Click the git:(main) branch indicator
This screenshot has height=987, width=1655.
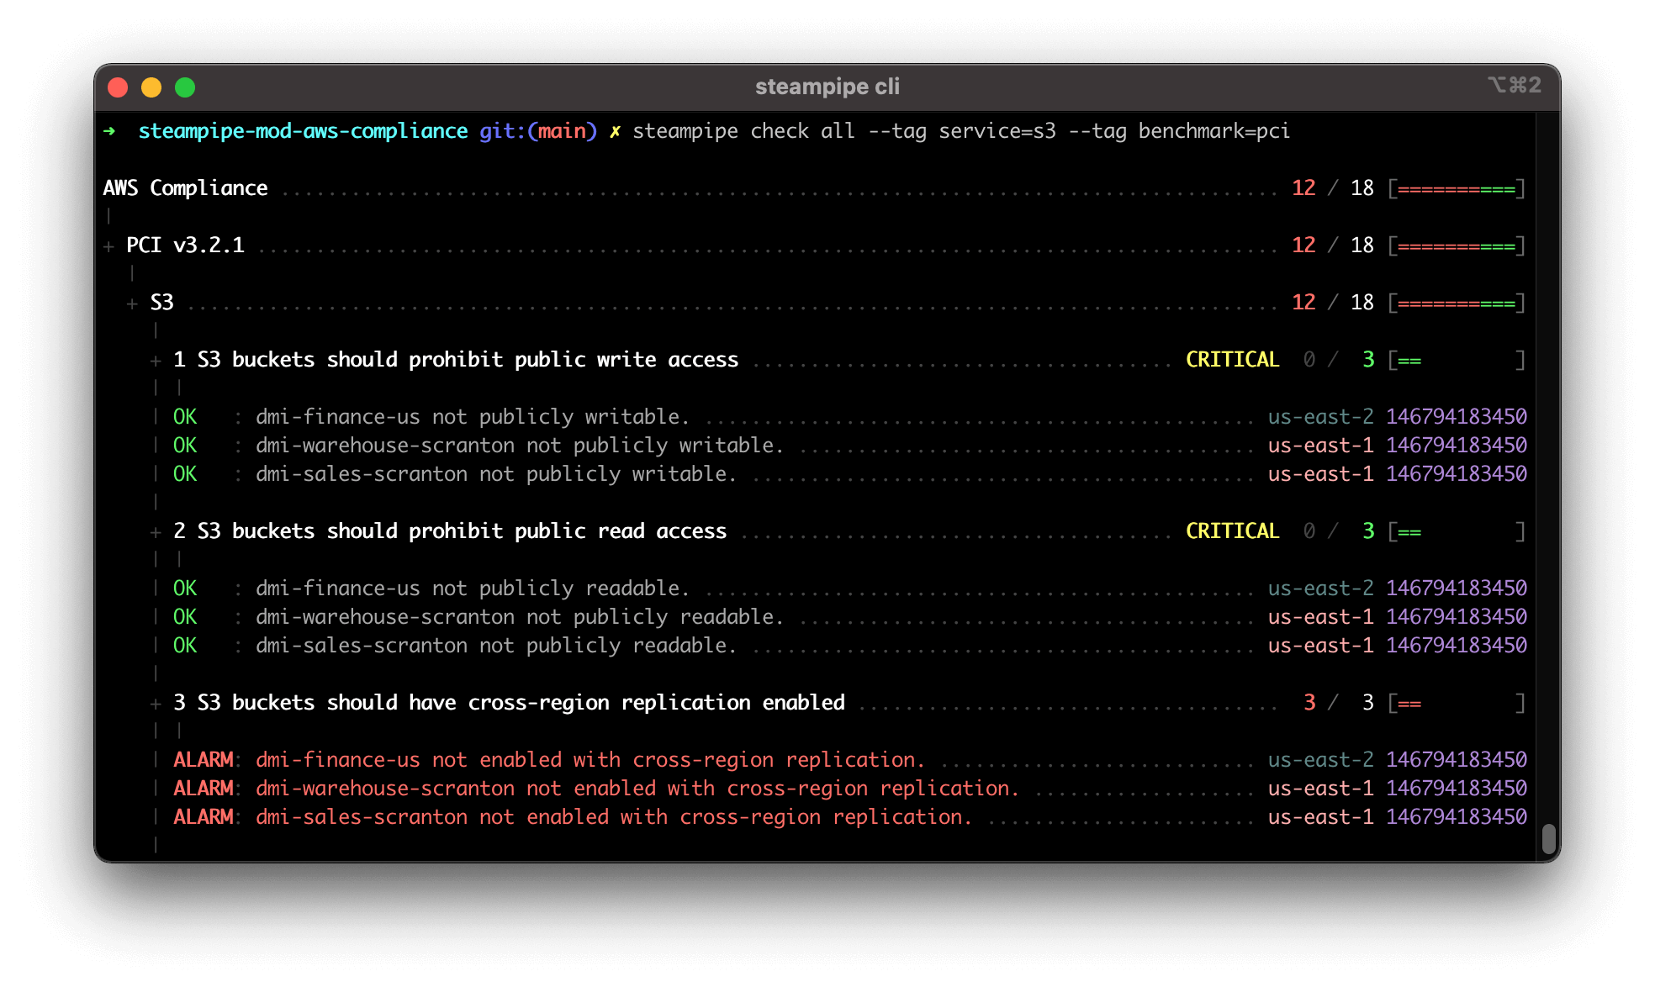538,131
